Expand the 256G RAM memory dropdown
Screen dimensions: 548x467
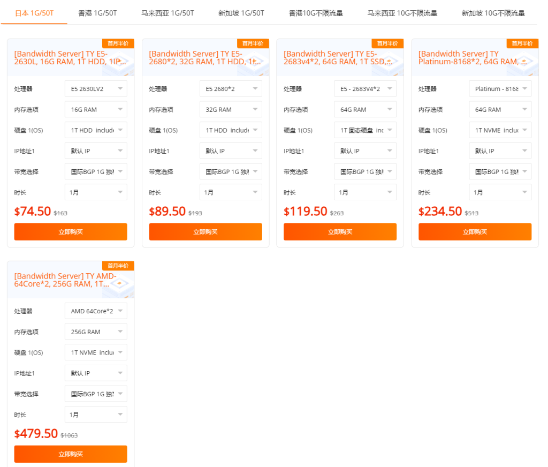click(x=96, y=332)
